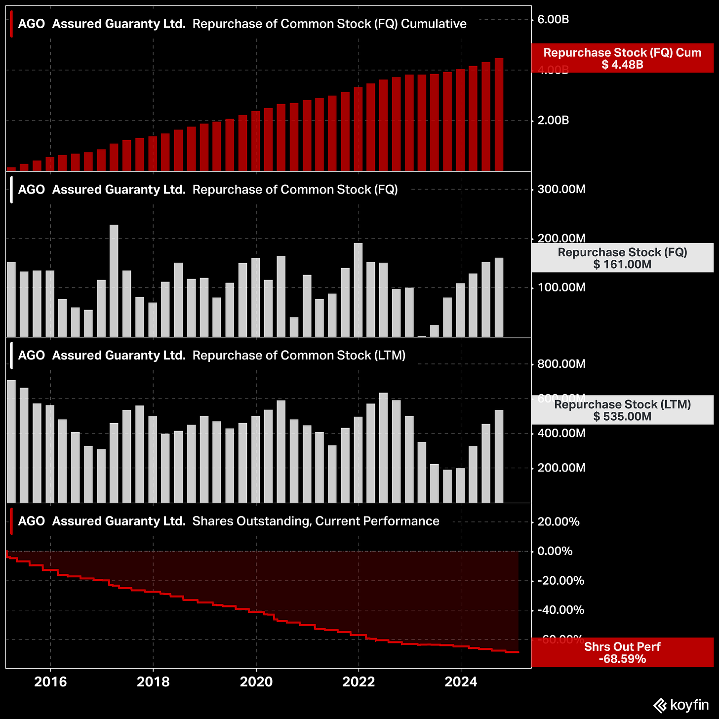Click the -20.00% axis value
Image resolution: width=719 pixels, height=719 pixels.
(x=560, y=581)
